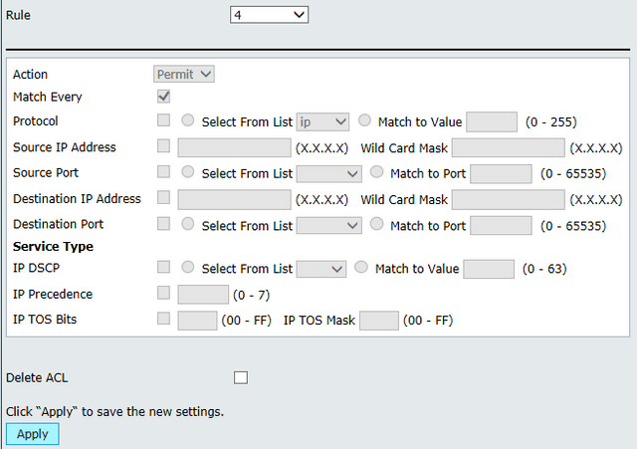Check the IP DSCP checkbox

click(x=163, y=267)
